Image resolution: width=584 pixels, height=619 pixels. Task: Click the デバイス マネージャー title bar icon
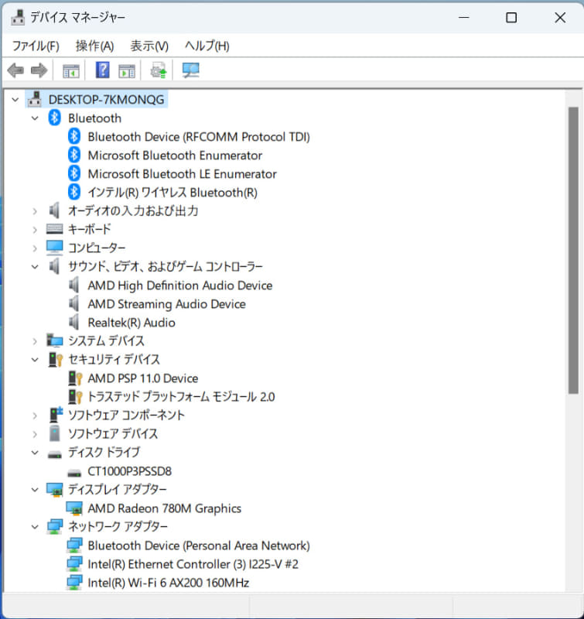click(x=18, y=17)
